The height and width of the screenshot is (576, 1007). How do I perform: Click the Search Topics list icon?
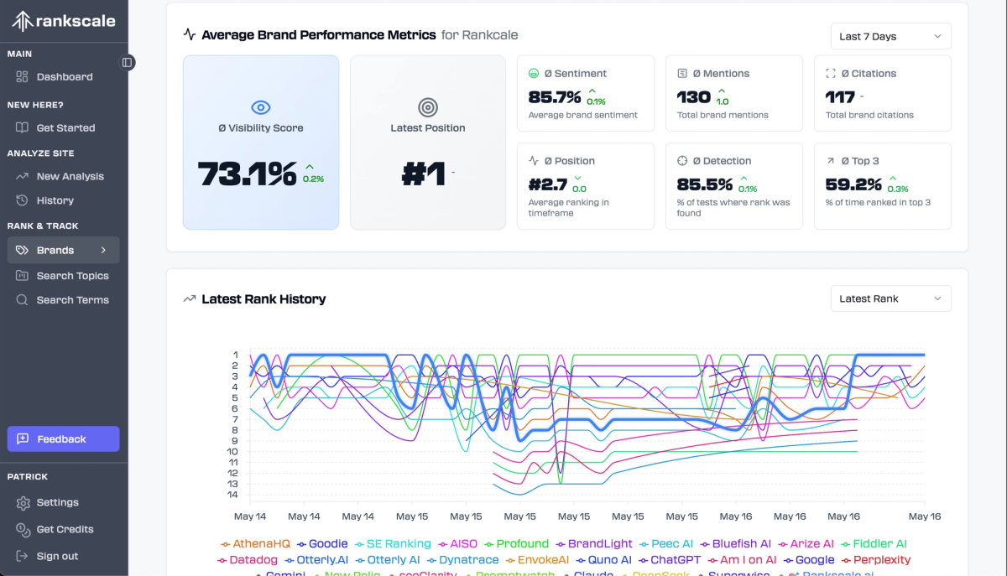(23, 276)
